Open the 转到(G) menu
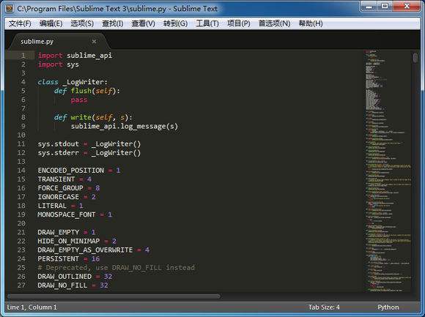The image size is (425, 317). tap(175, 23)
